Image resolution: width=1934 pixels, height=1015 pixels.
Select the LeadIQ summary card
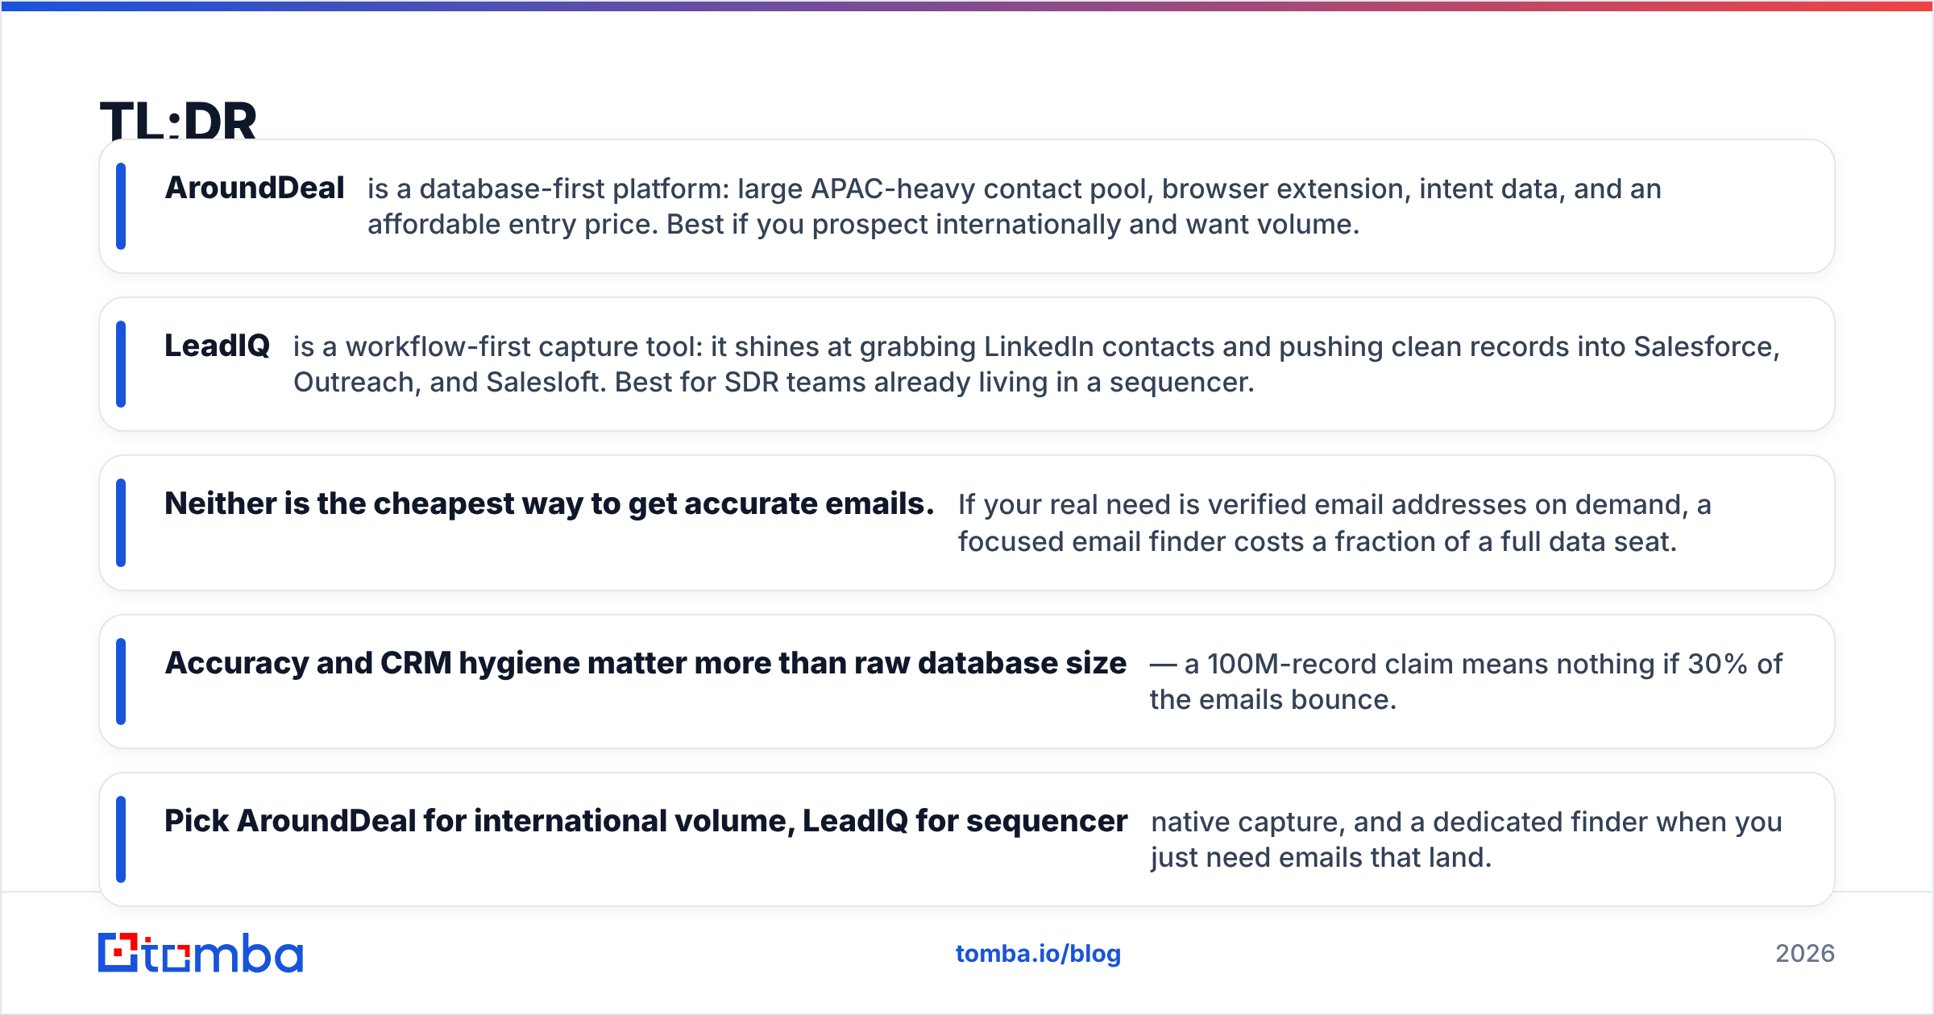[x=967, y=364]
